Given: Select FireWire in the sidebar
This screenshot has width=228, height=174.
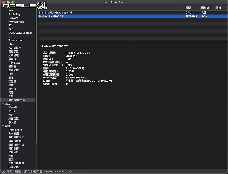Looking at the screenshot, I should click(x=13, y=18).
